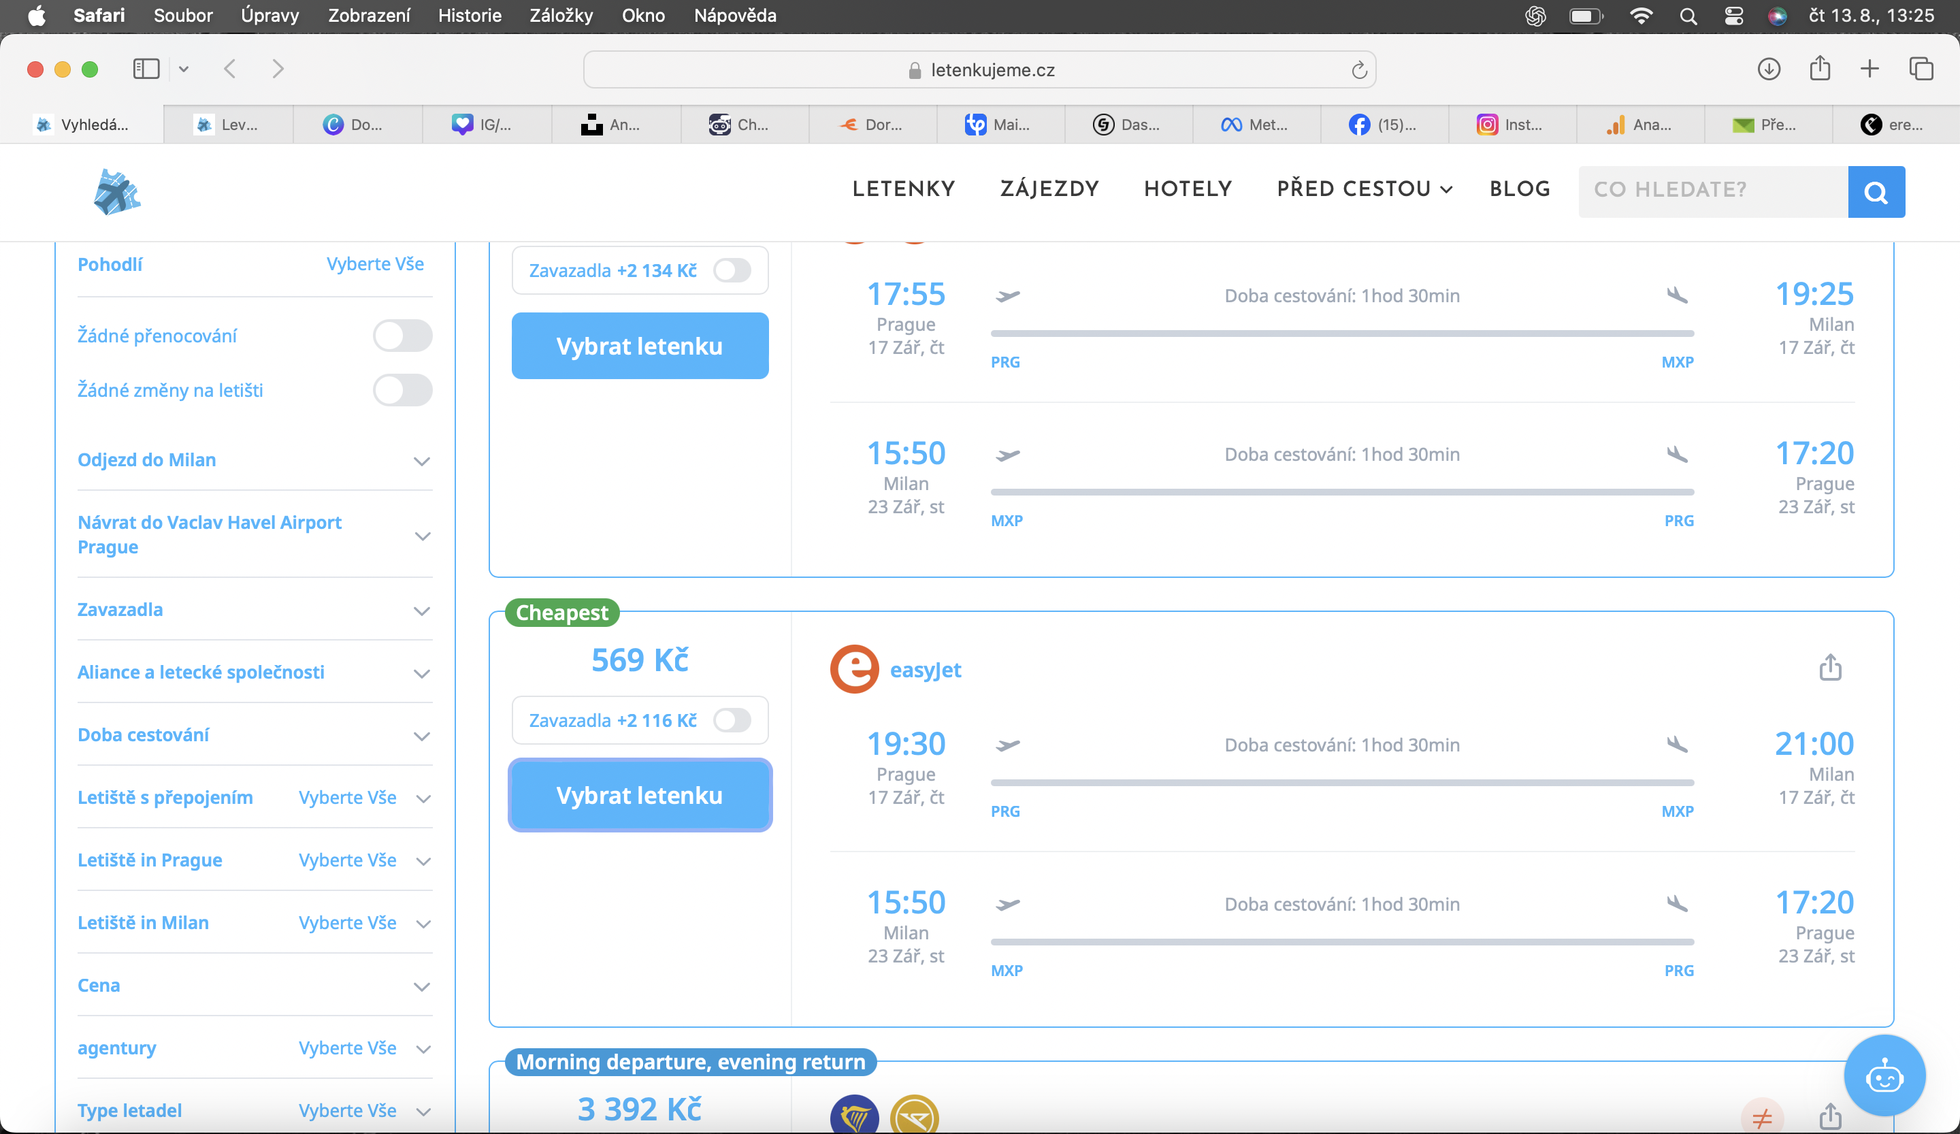The height and width of the screenshot is (1134, 1960).
Task: Open the chatbot assistant bubble
Action: [x=1884, y=1076]
